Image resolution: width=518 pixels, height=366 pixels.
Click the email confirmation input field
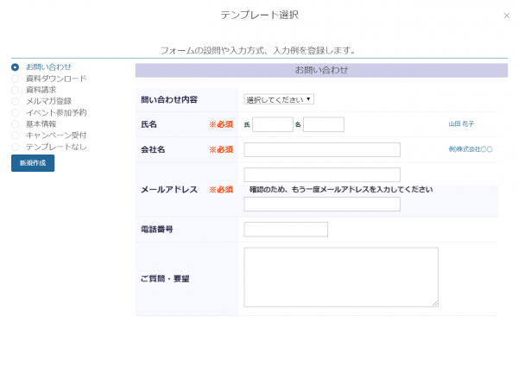pos(310,204)
